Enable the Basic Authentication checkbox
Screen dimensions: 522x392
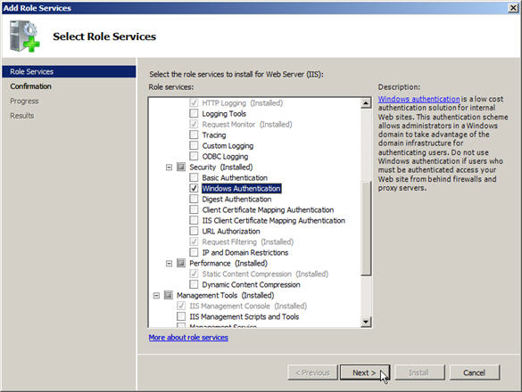[194, 177]
